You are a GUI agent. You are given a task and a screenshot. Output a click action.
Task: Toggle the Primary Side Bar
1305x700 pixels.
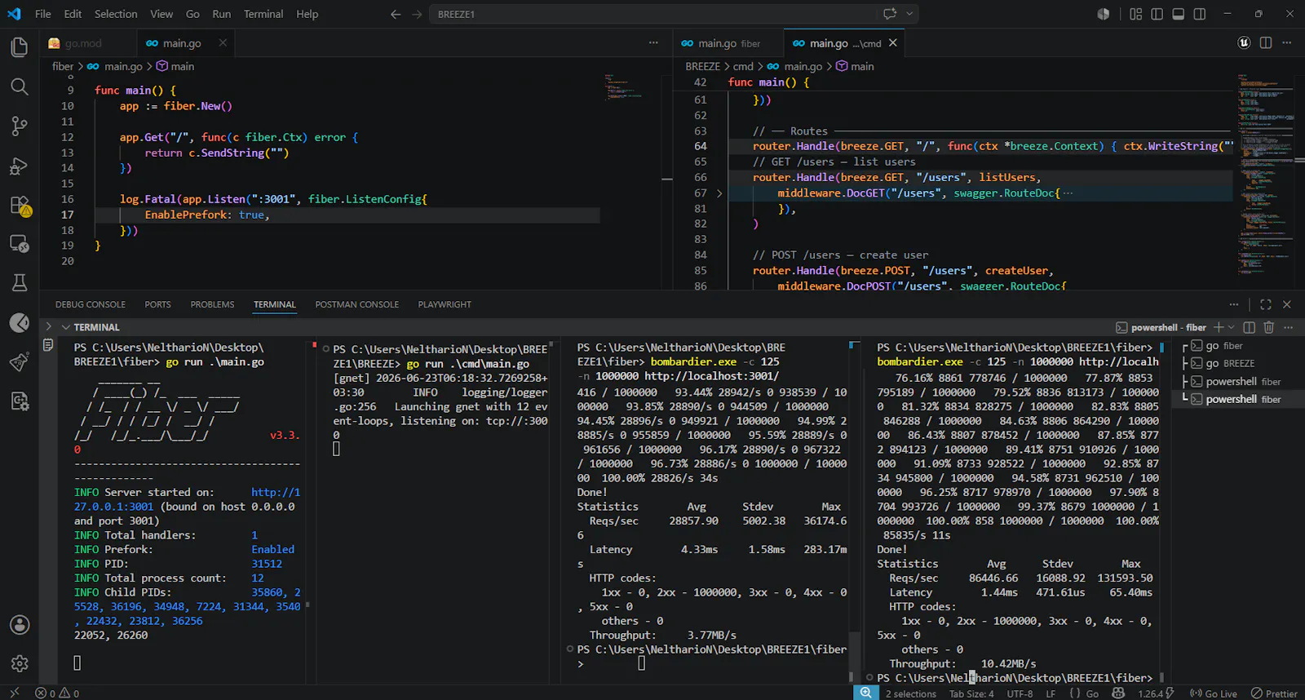pos(1157,14)
